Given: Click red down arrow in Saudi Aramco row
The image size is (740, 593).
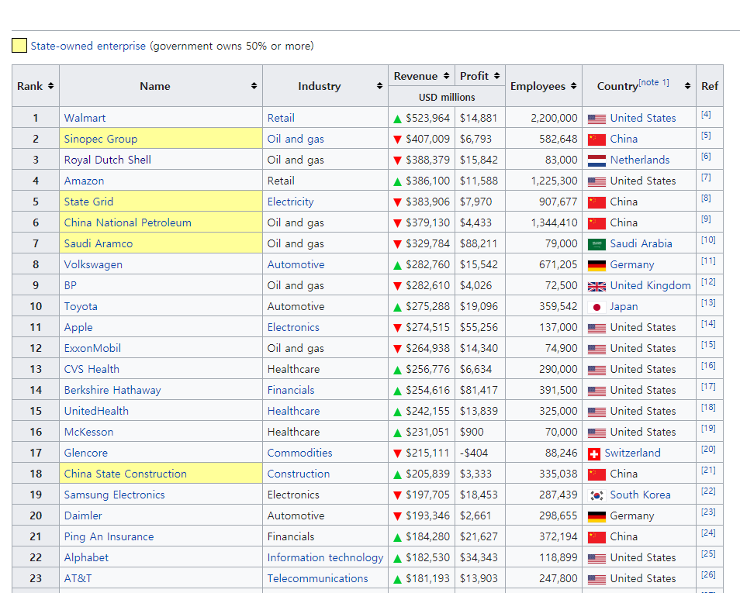Looking at the screenshot, I should (x=397, y=244).
